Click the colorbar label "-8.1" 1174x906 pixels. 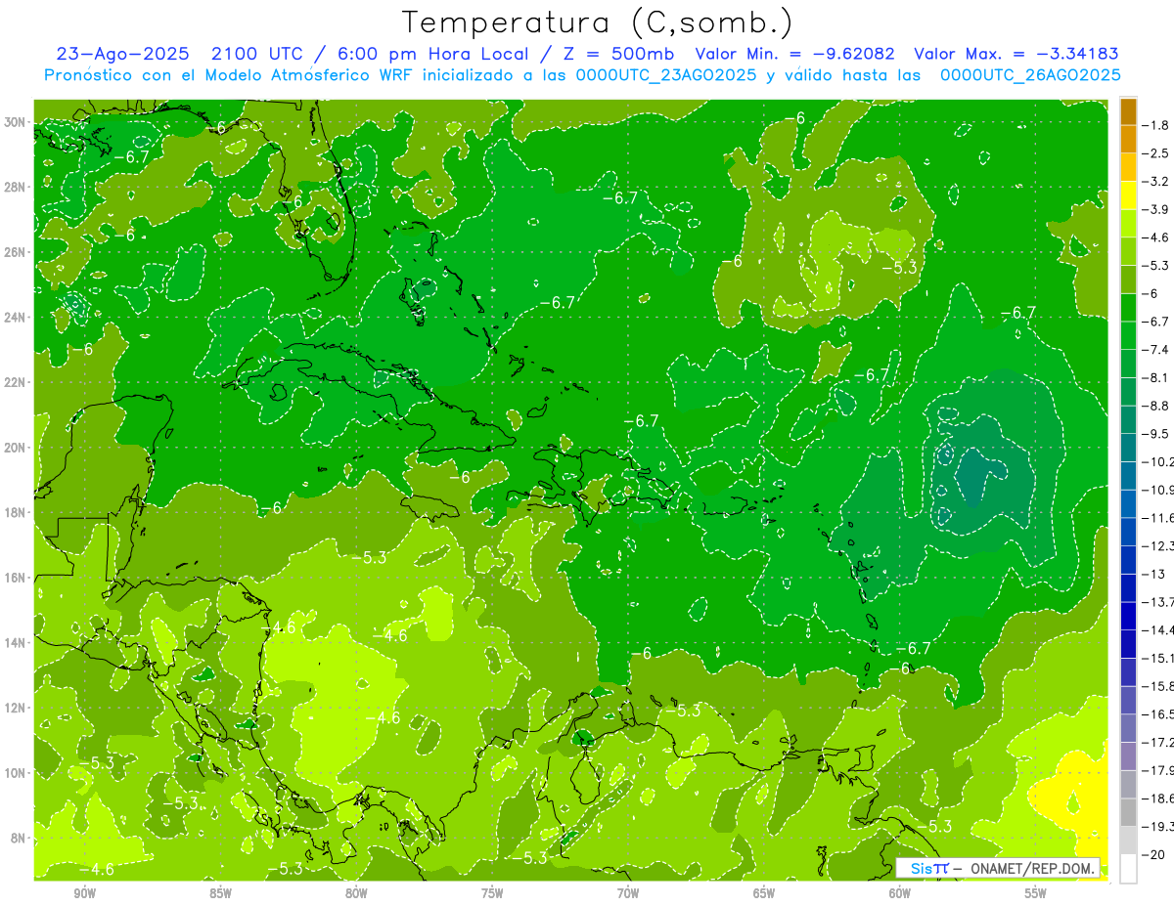pyautogui.click(x=1156, y=377)
